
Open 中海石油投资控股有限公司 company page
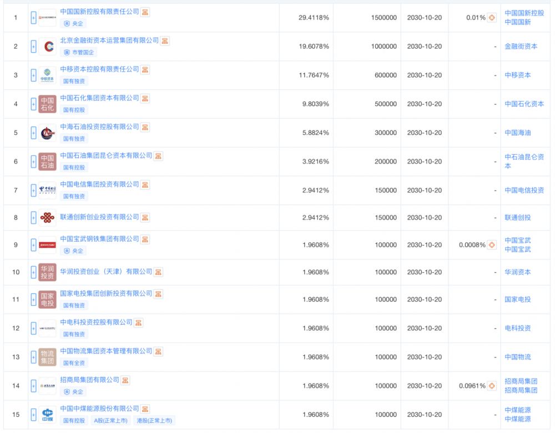(x=99, y=127)
